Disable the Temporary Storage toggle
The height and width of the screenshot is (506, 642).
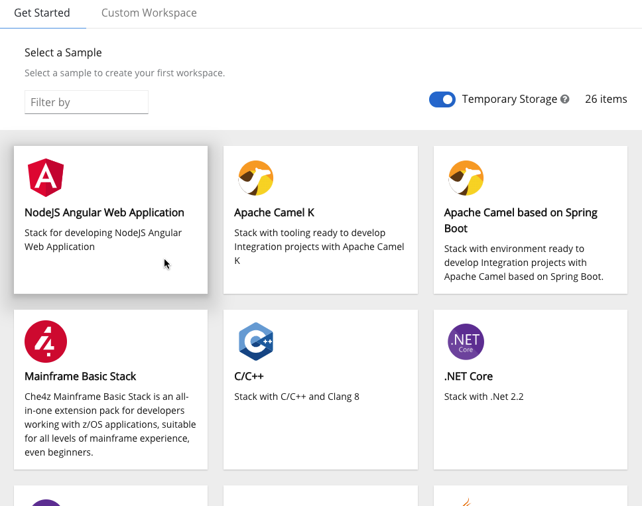tap(442, 99)
